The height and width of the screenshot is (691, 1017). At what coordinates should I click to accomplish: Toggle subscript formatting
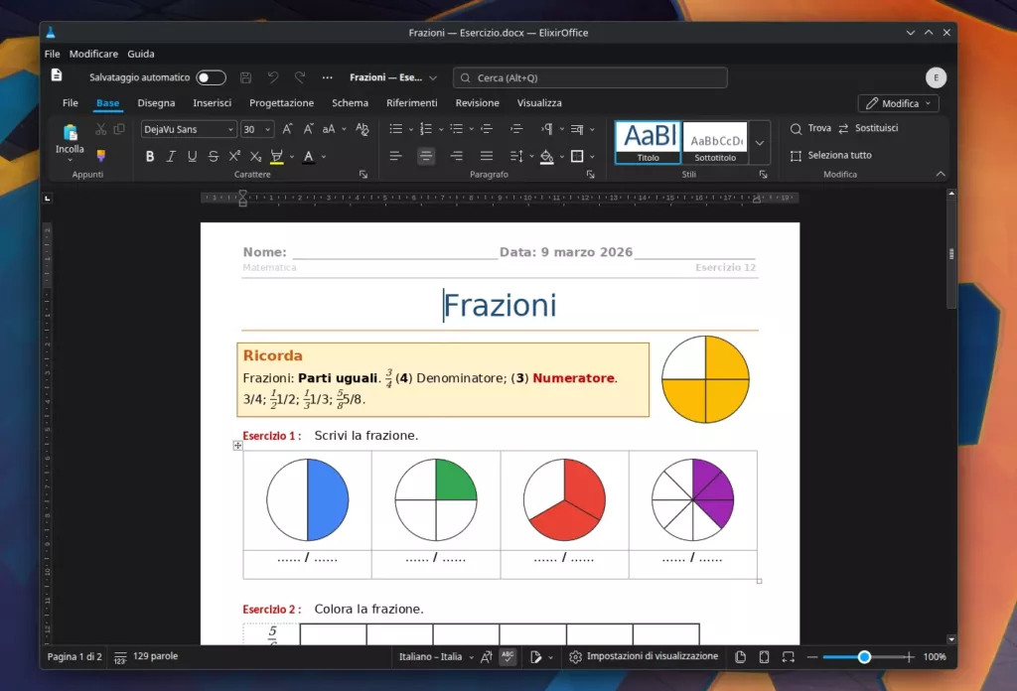pos(255,156)
